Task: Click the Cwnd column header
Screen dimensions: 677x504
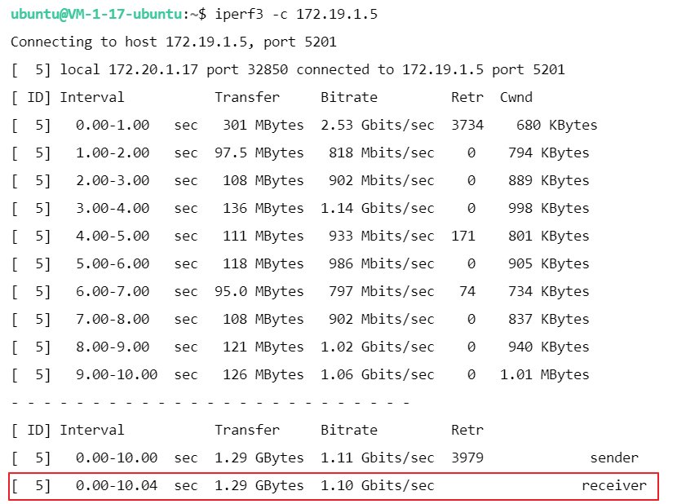Action: click(x=515, y=97)
